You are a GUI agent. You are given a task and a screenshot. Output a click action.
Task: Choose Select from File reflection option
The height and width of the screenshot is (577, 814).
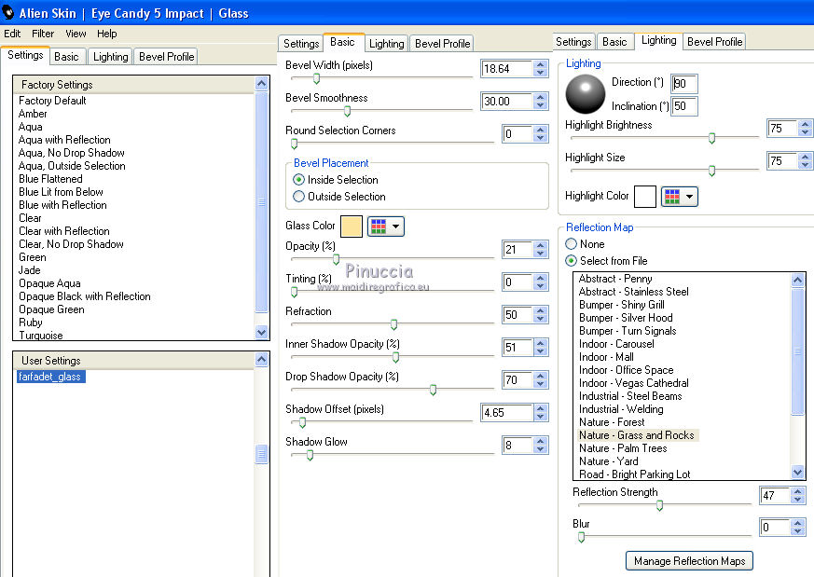click(x=606, y=260)
